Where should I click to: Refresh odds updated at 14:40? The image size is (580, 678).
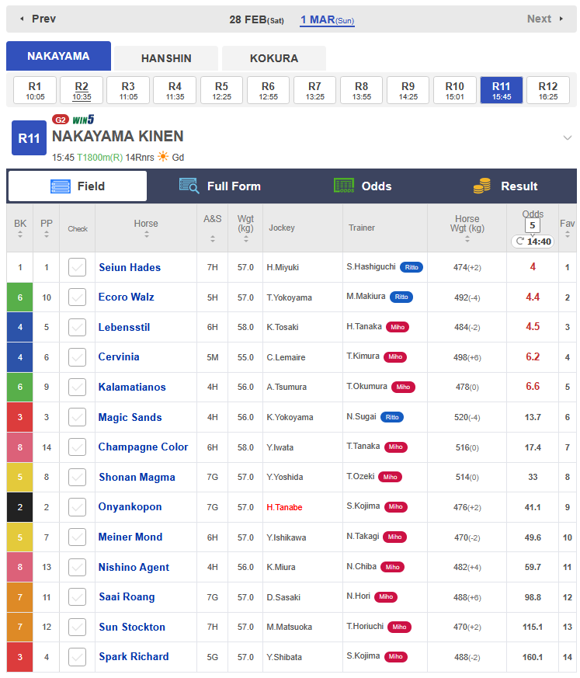[x=533, y=242]
